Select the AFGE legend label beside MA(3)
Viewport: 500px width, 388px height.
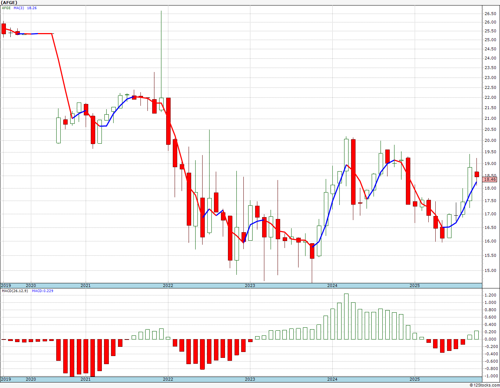coord(6,8)
